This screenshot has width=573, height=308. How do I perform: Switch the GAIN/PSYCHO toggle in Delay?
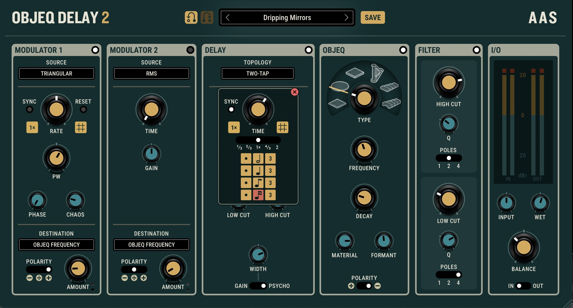[x=258, y=286]
